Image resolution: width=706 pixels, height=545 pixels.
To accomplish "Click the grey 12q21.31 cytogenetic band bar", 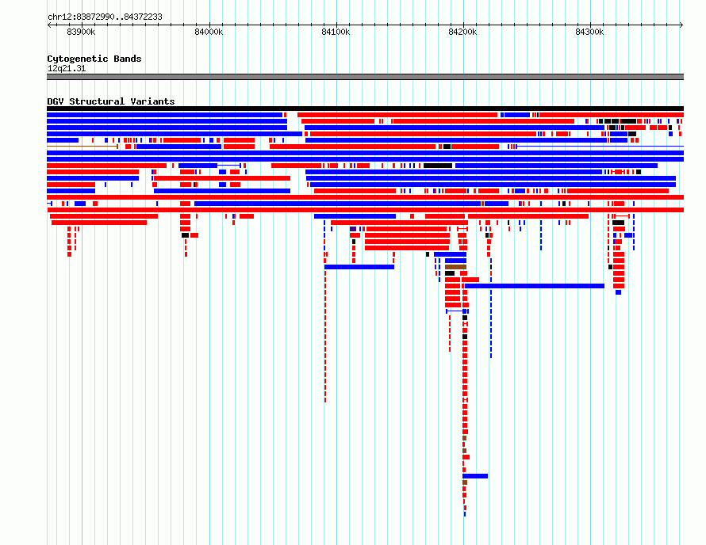I will pos(365,77).
